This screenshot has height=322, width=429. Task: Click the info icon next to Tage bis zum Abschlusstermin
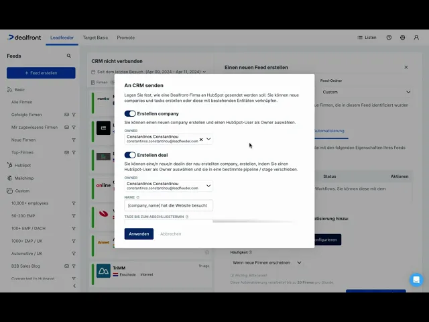click(x=187, y=217)
